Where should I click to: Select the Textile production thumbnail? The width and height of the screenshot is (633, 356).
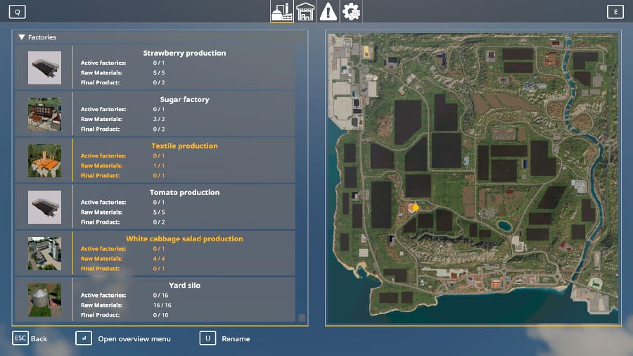44,160
